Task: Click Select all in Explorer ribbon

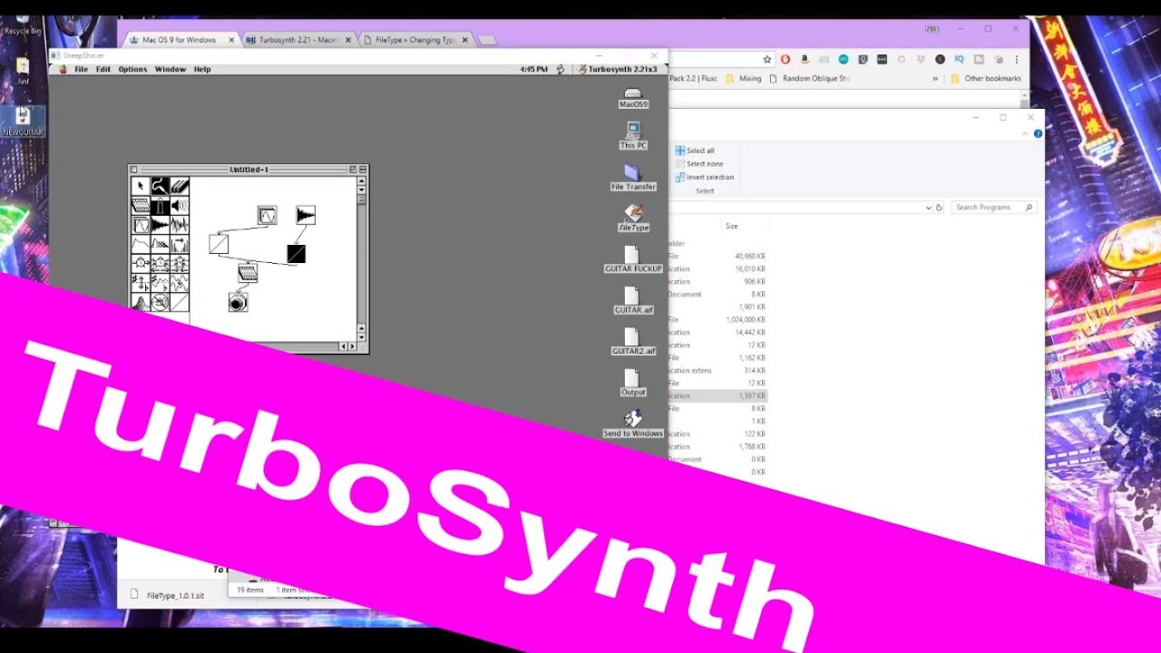Action: 695,151
